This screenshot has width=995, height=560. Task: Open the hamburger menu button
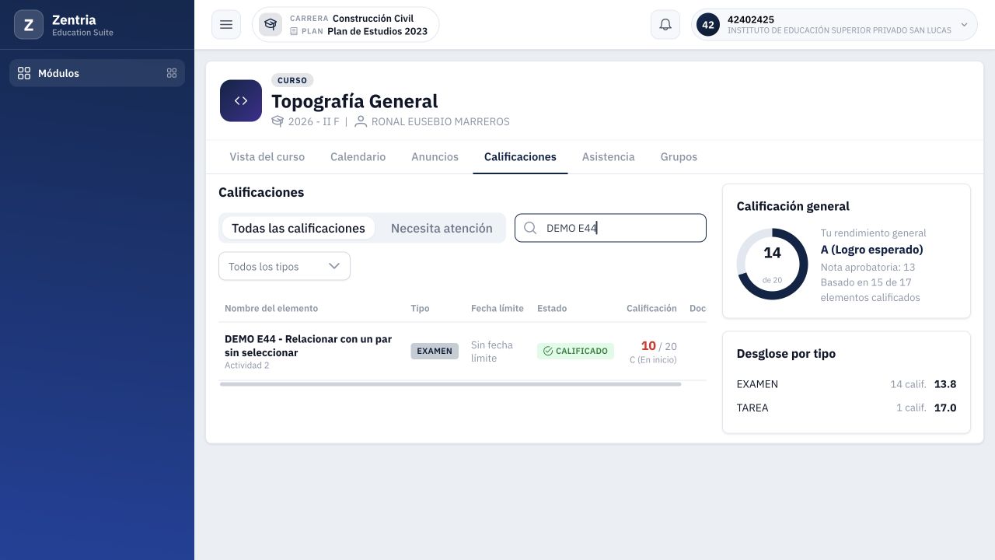coord(226,25)
